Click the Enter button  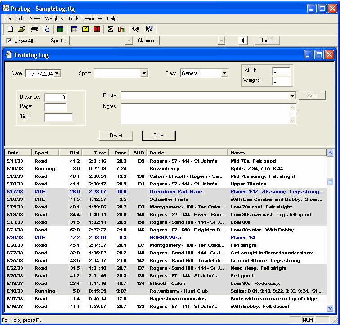pos(159,135)
